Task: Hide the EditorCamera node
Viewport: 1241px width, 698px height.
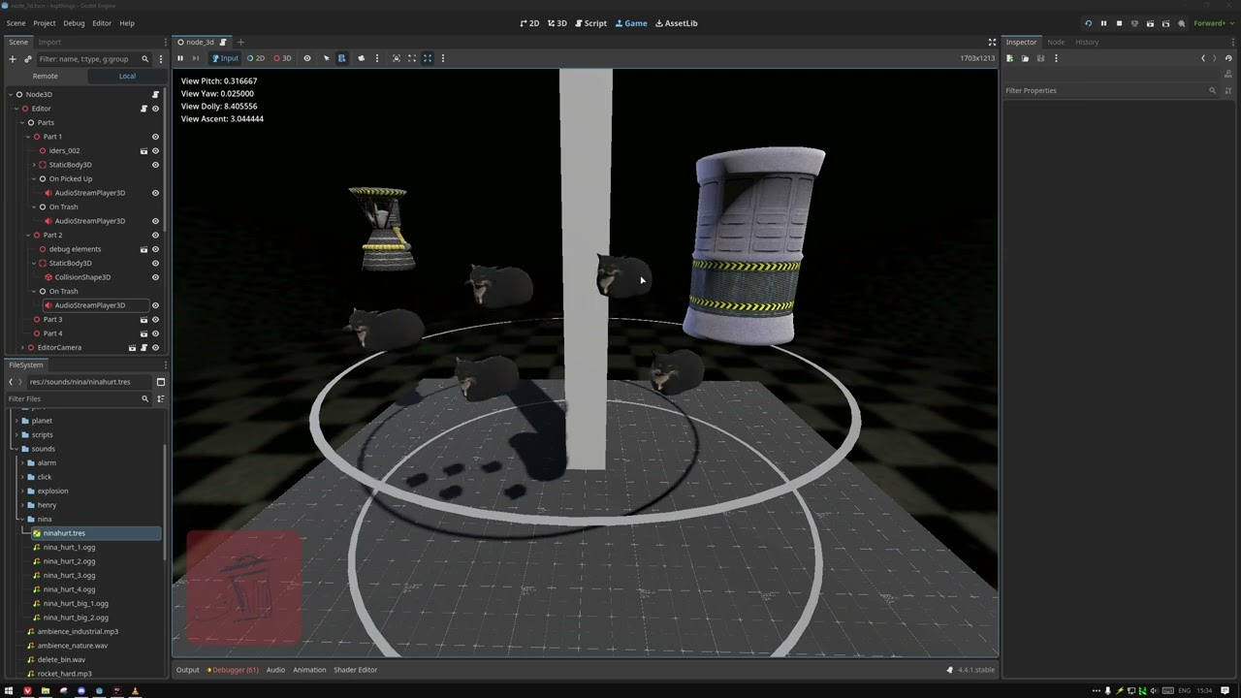Action: (x=155, y=347)
